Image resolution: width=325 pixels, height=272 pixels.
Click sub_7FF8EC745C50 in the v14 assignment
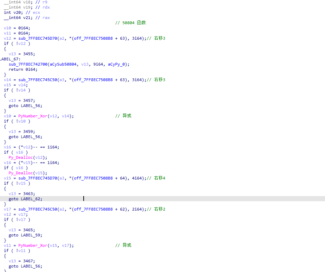34,80
